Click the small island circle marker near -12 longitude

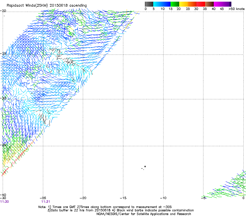pyautogui.click(x=145, y=166)
